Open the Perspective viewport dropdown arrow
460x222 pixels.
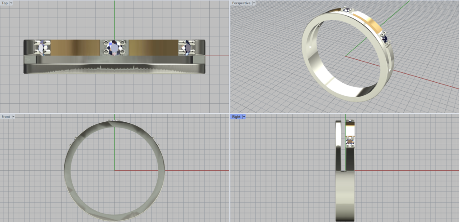coord(254,3)
